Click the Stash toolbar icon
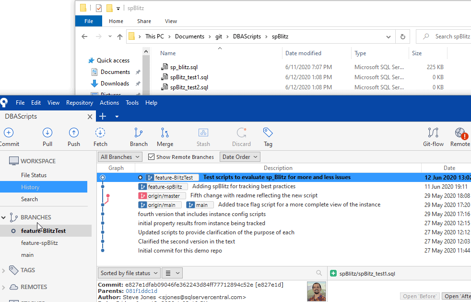 click(x=203, y=133)
